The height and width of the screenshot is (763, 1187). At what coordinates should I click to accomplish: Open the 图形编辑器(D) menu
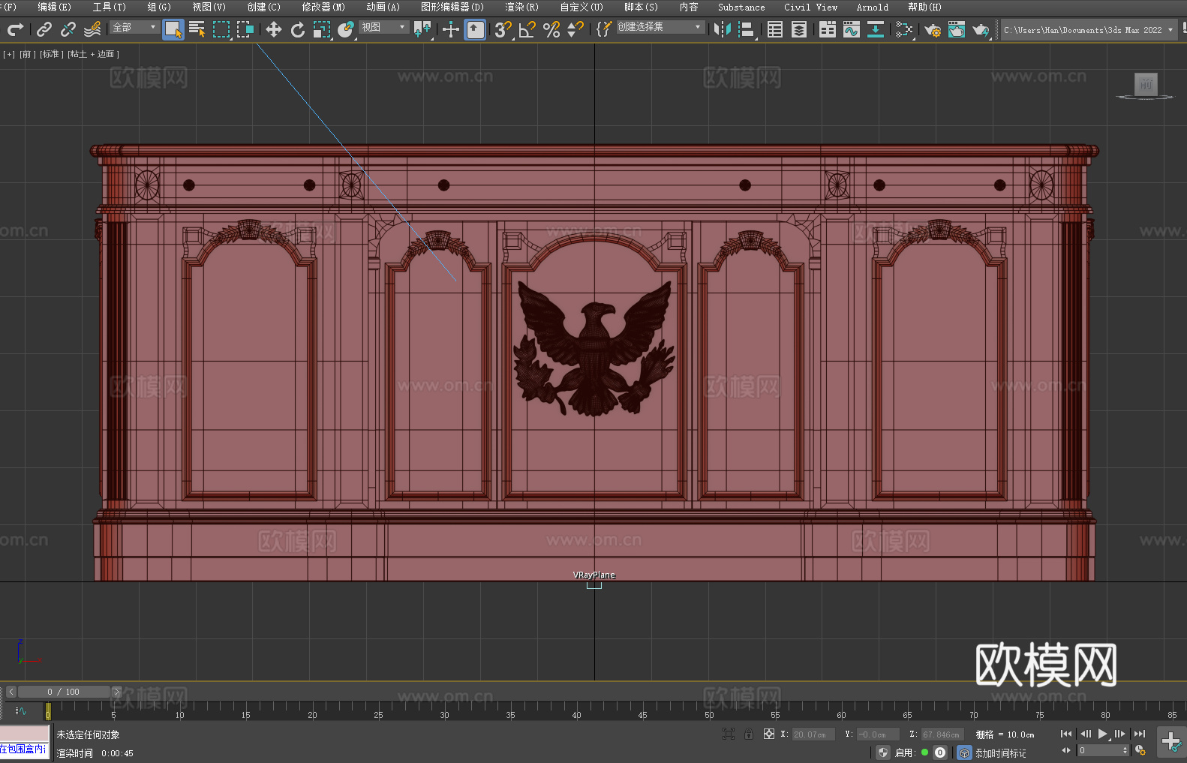coord(452,7)
